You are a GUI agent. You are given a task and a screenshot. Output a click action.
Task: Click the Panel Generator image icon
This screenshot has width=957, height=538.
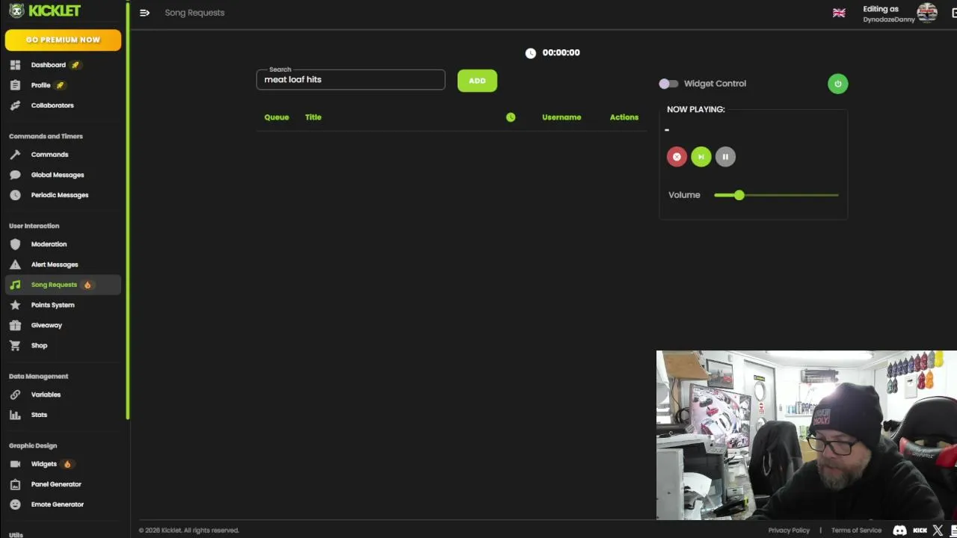point(15,484)
